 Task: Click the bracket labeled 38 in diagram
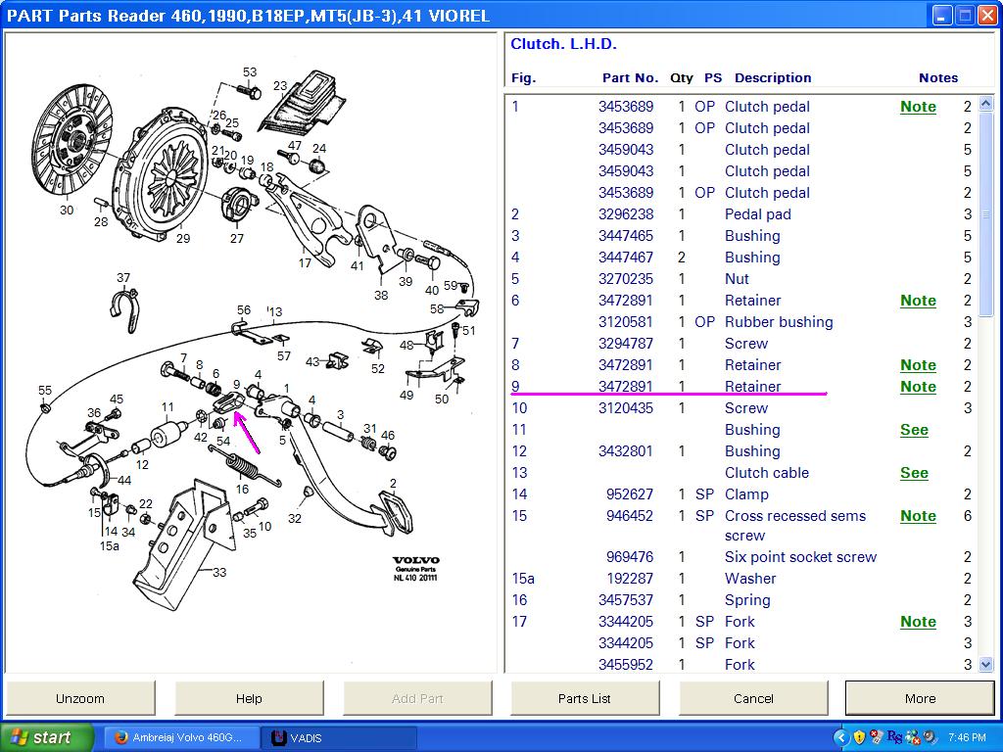pyautogui.click(x=376, y=239)
